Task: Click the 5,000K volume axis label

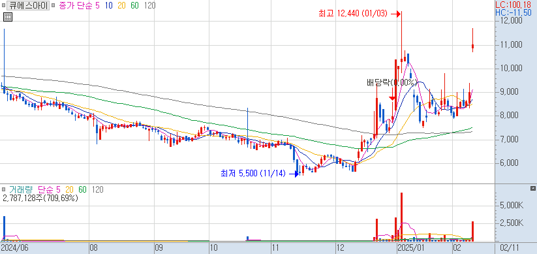Action: click(x=511, y=206)
